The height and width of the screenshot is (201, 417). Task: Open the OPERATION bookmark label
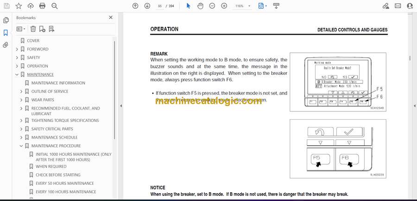[x=38, y=66]
